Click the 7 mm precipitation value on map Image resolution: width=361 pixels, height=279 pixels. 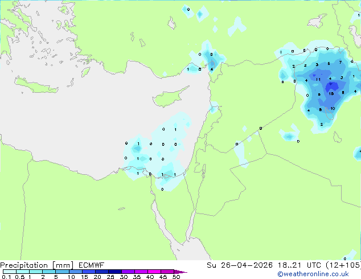pos(341,62)
